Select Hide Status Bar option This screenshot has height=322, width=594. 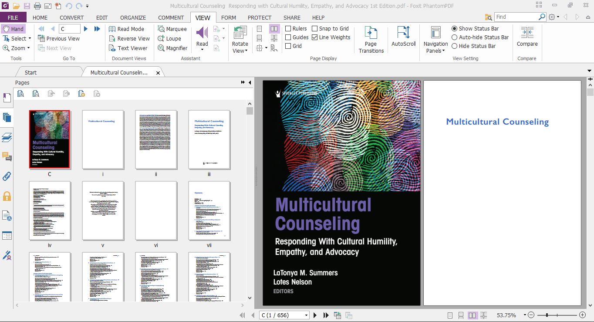(454, 46)
